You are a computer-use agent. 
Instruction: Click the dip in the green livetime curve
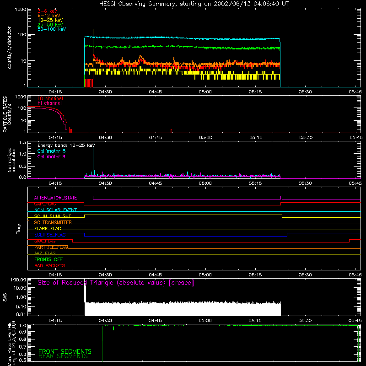[x=113, y=328]
